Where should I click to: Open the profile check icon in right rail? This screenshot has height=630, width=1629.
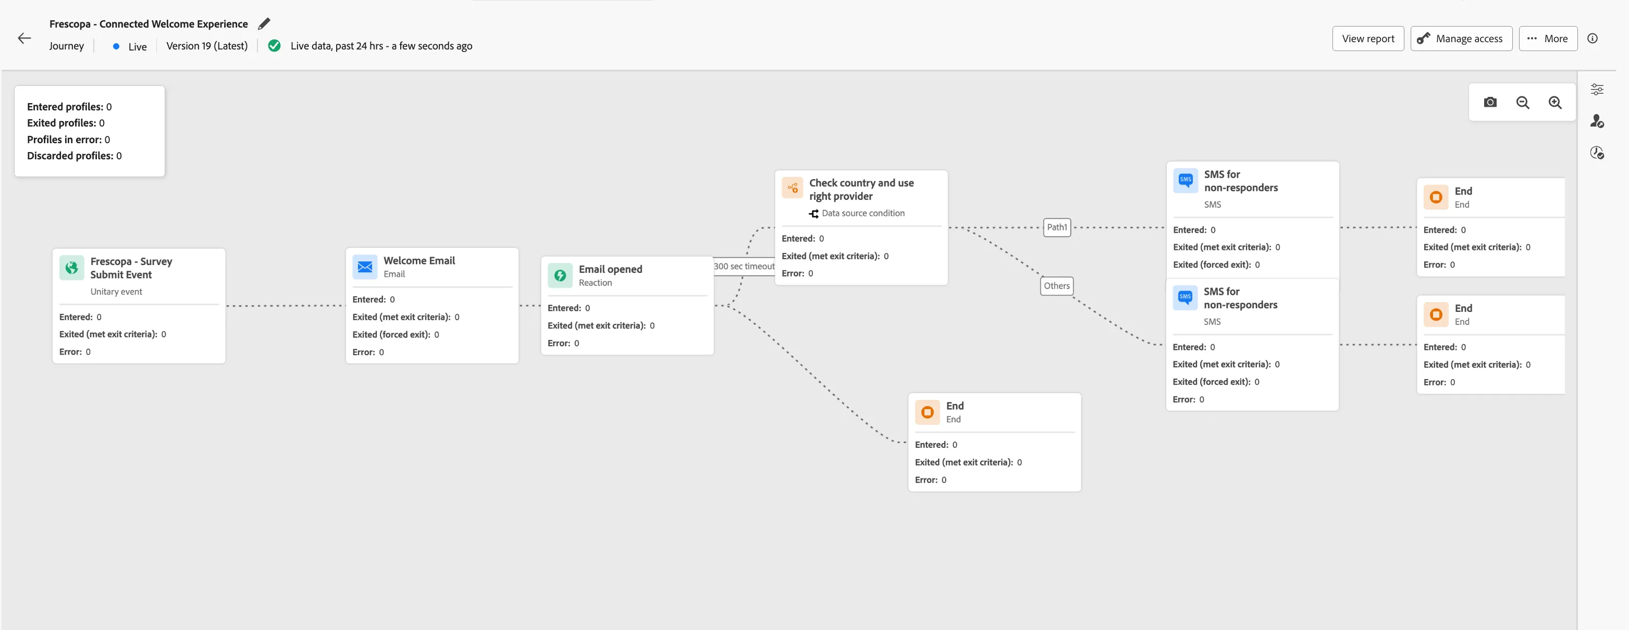[1597, 121]
